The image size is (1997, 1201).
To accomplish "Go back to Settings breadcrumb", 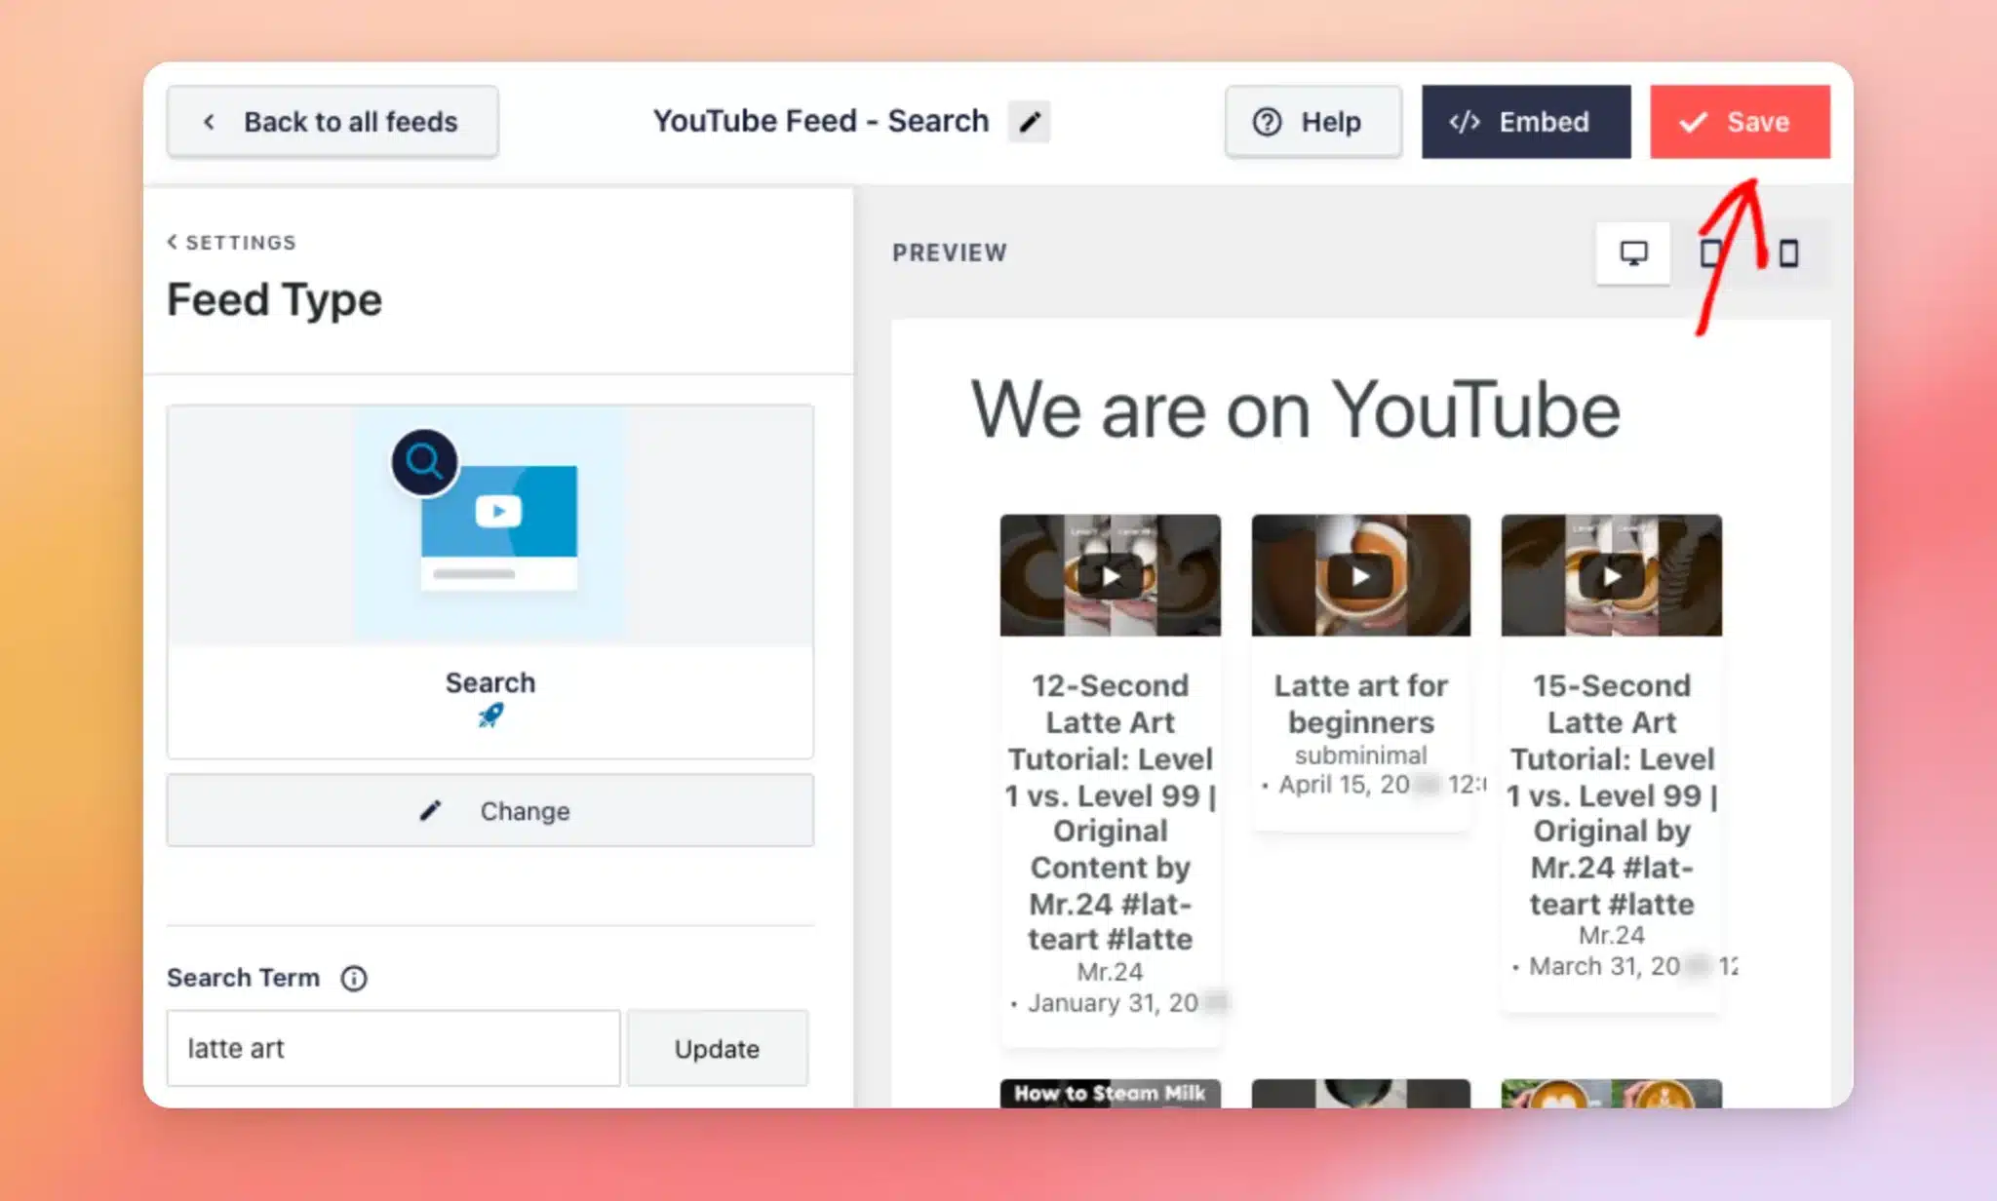I will click(x=232, y=242).
